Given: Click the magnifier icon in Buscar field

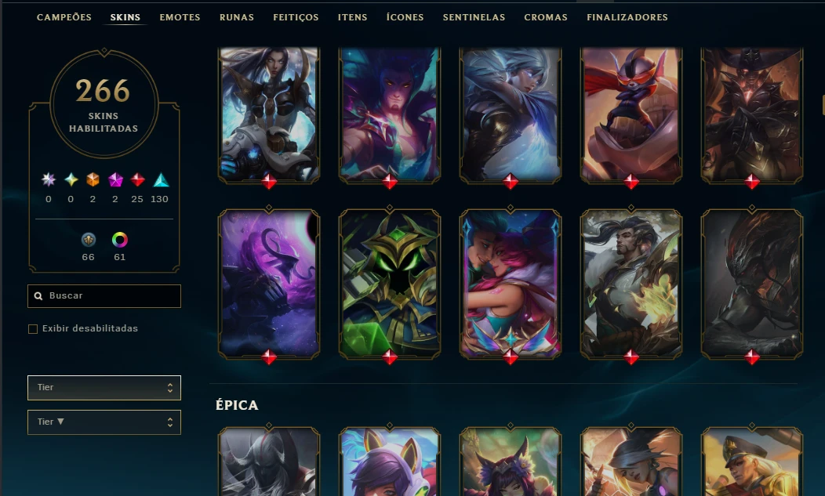Looking at the screenshot, I should point(38,296).
